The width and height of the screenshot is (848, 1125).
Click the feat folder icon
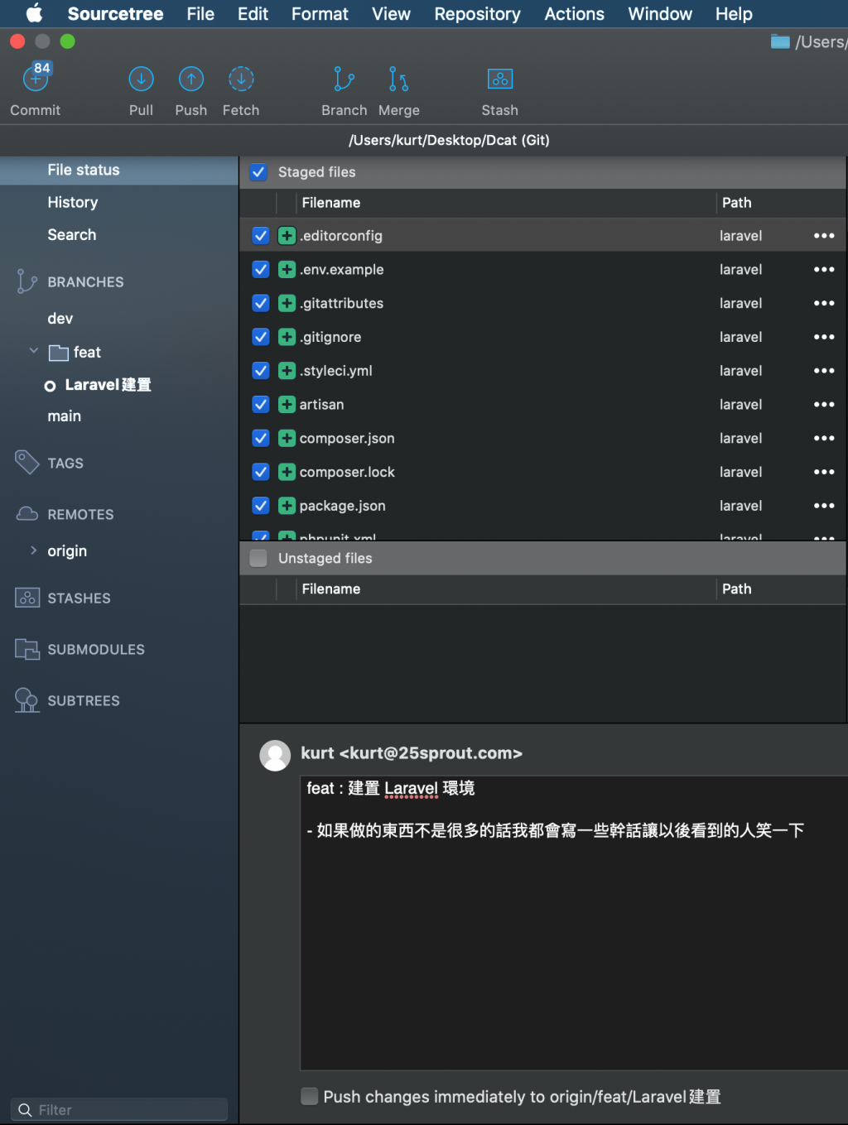click(59, 353)
